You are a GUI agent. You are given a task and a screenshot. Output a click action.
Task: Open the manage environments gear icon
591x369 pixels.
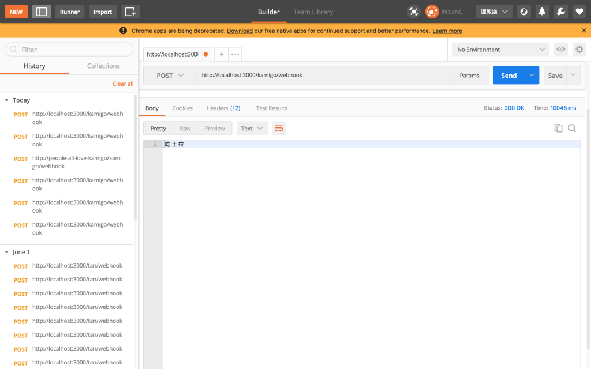[579, 50]
